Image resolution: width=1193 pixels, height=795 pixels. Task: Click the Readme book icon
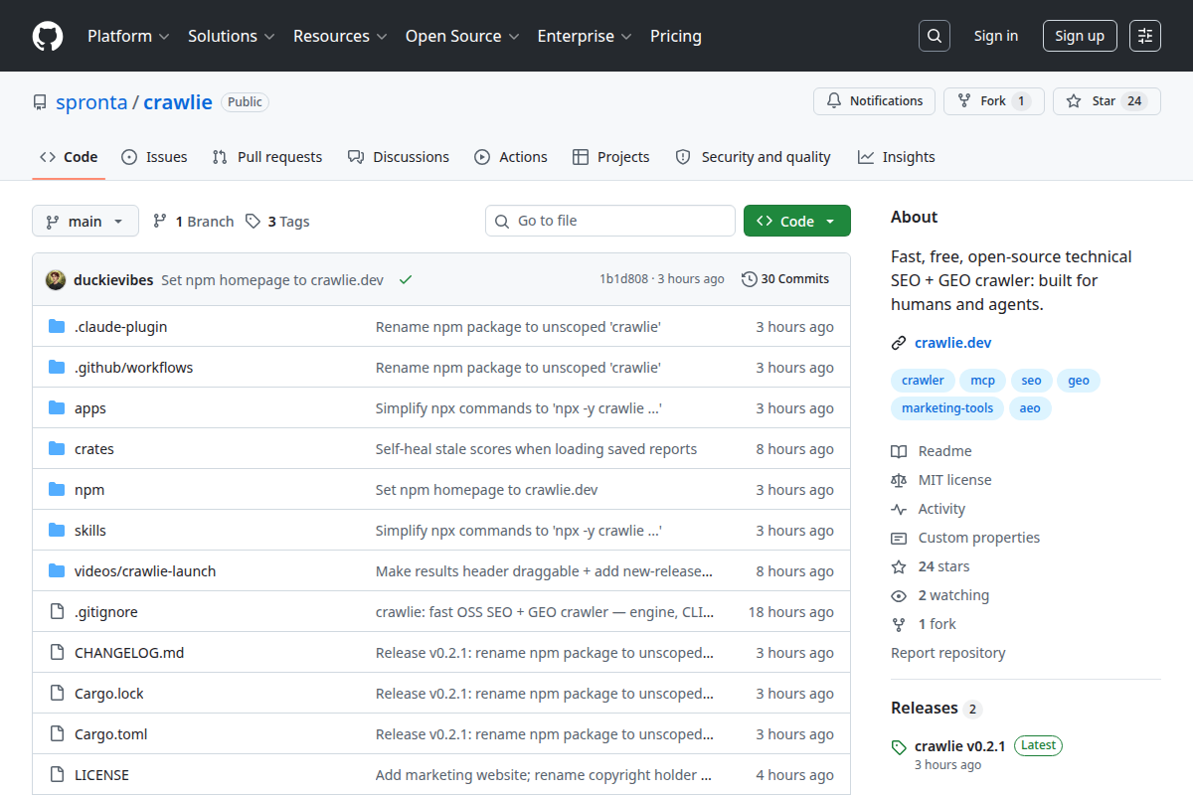(x=899, y=451)
